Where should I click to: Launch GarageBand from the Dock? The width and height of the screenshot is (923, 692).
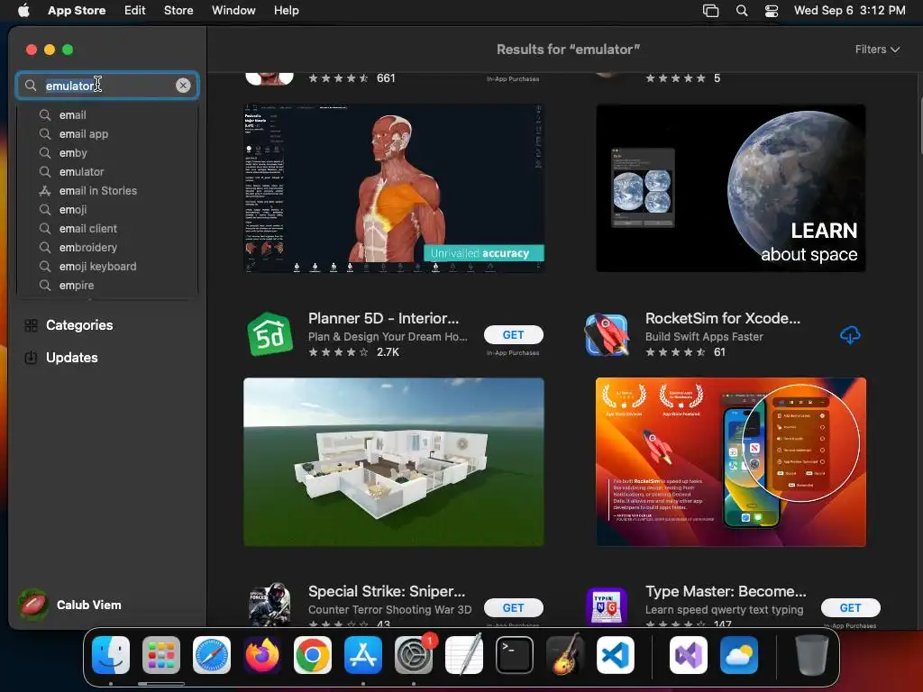coord(565,655)
